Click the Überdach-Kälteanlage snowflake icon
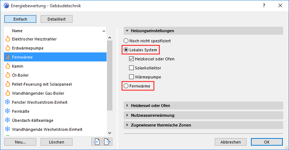 click(x=8, y=120)
